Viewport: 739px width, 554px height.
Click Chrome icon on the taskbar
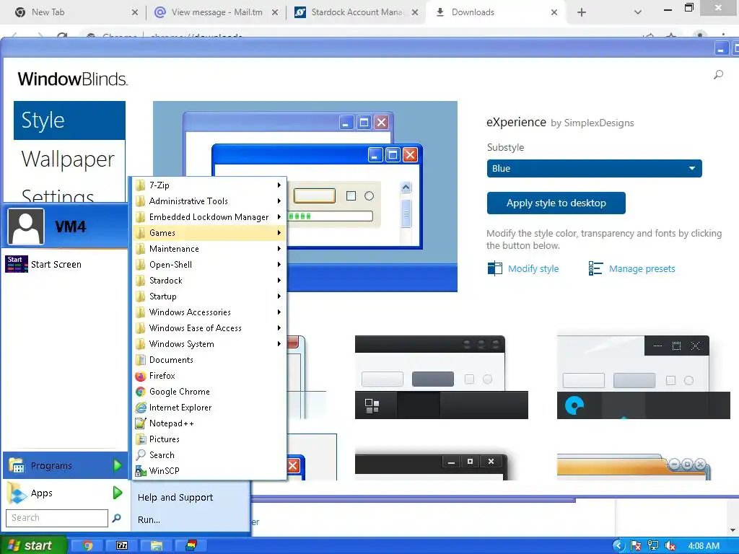[x=87, y=545]
